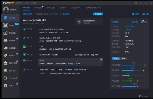This screenshot has width=153, height=99.
Task: Click the 显卡温度 48°C bar
Action: 134,70
